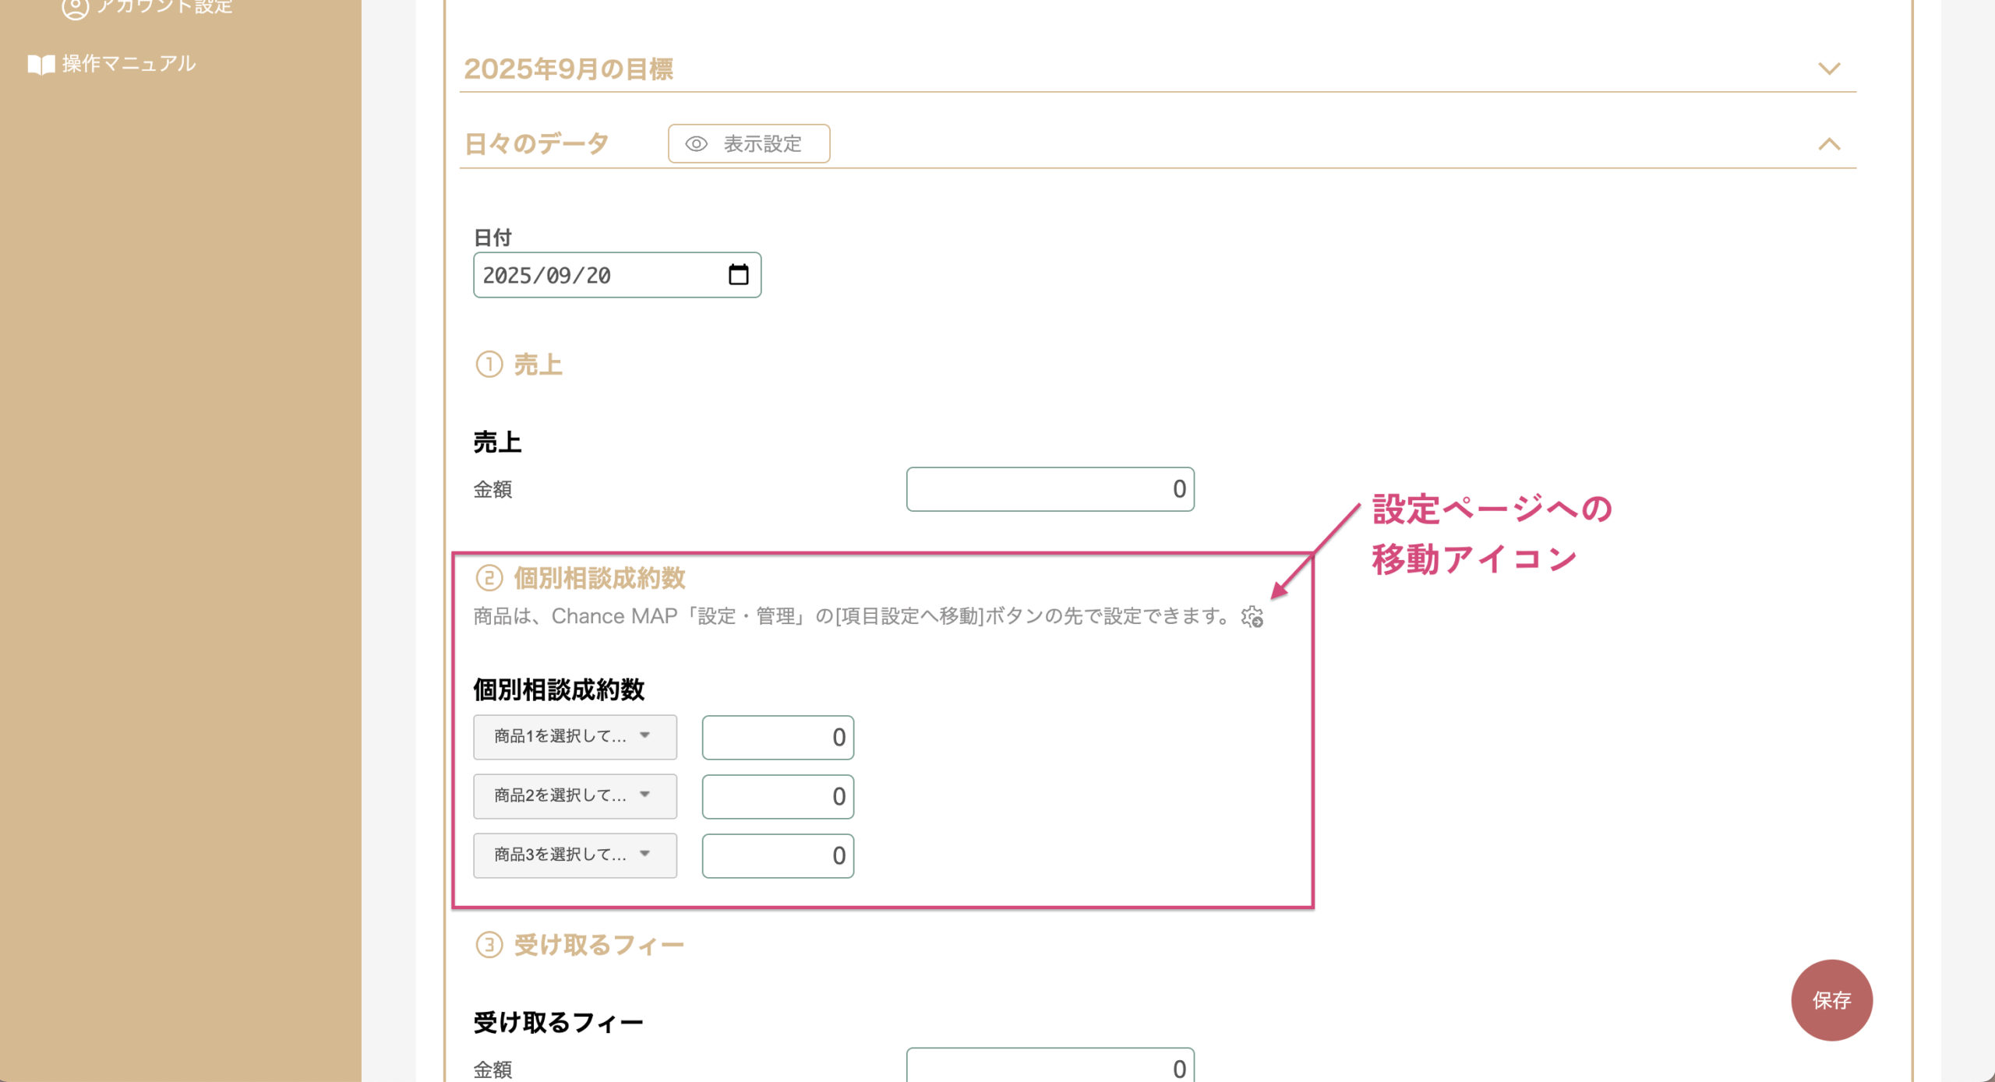Open the 商品2 selection dropdown
The height and width of the screenshot is (1082, 1995).
tap(574, 796)
